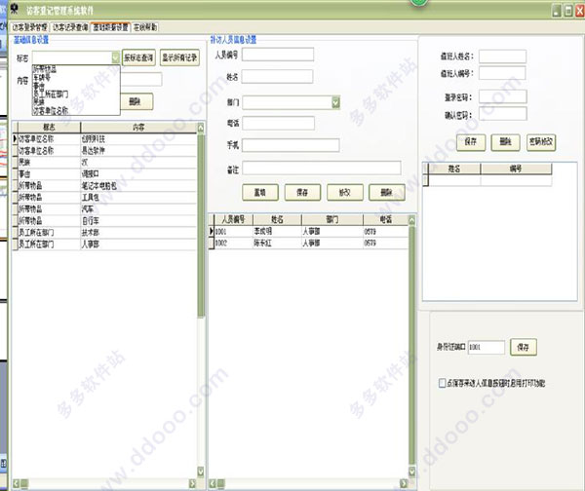Screen dimensions: 585x491
Task: Select personnel row 1001
Action: [x=308, y=232]
